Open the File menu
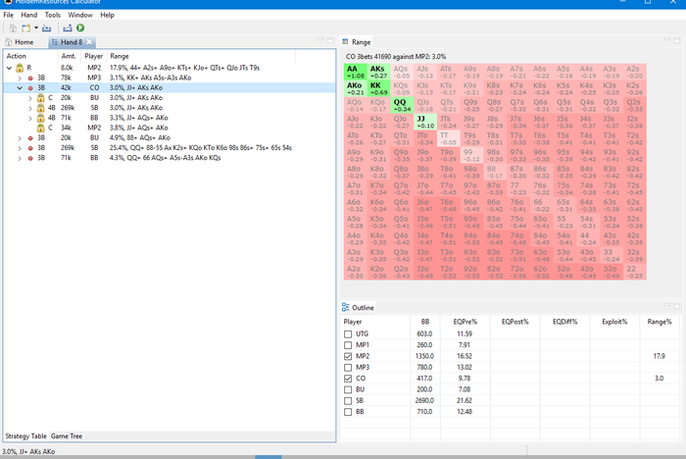This screenshot has width=686, height=459. click(x=8, y=15)
